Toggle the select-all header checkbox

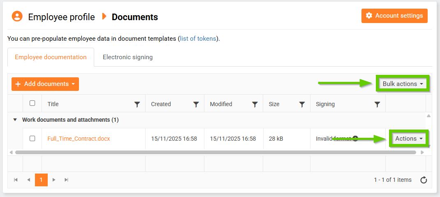point(32,103)
